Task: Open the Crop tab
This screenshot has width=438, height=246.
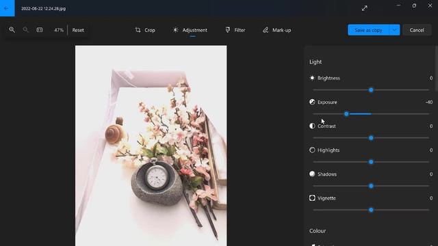Action: (x=145, y=30)
